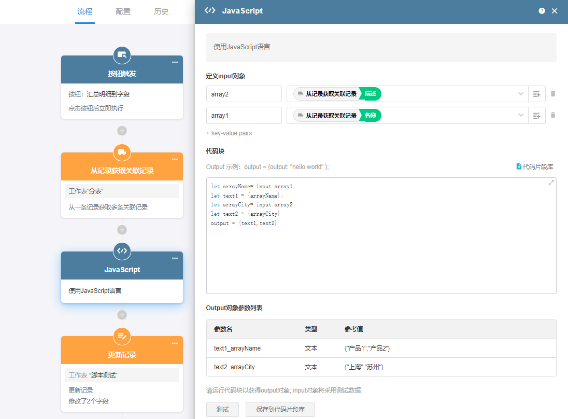Open the 代码片段库 snippet library

coord(534,167)
